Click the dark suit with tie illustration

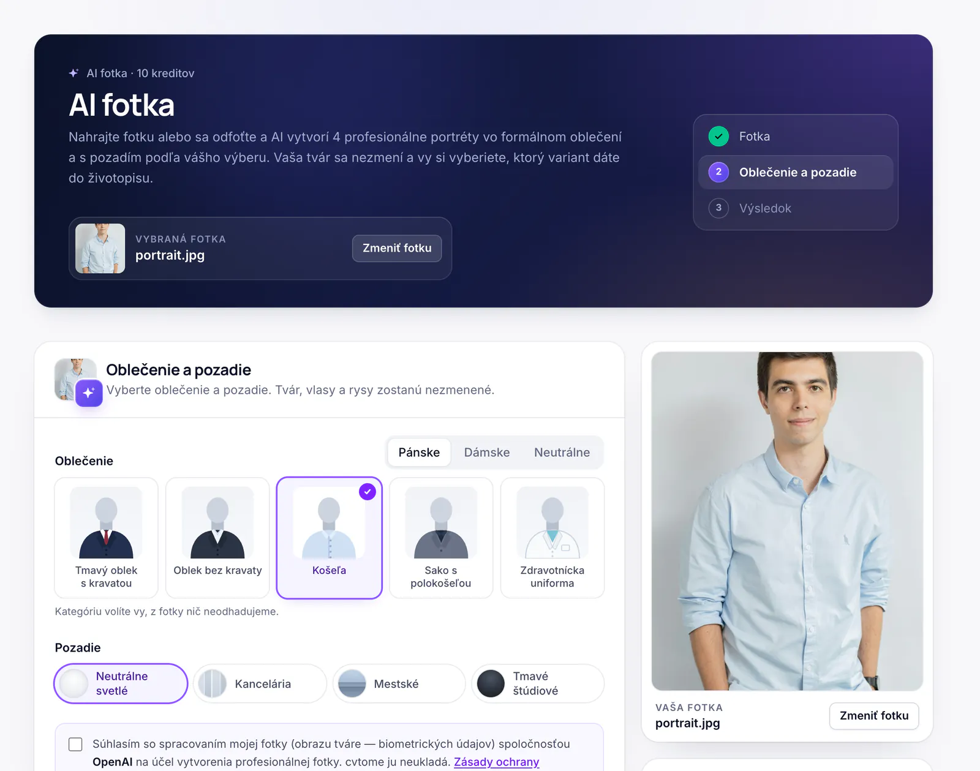click(106, 522)
